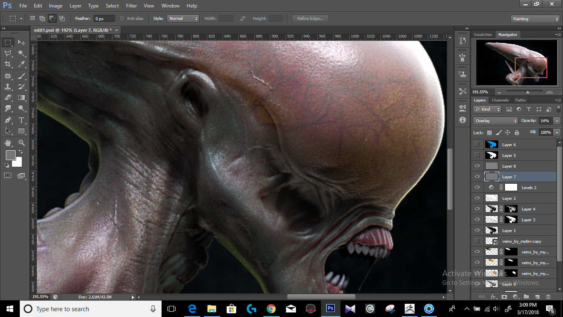Click the Navigator preview thumbnail
The image size is (563, 317).
click(x=517, y=63)
